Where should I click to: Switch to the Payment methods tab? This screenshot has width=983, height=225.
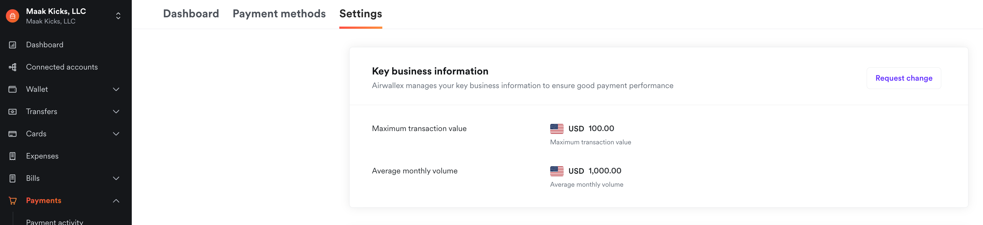click(279, 14)
